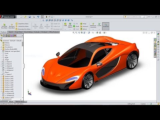Click the Linear Pattern tool

pyautogui.click(x=70, y=25)
